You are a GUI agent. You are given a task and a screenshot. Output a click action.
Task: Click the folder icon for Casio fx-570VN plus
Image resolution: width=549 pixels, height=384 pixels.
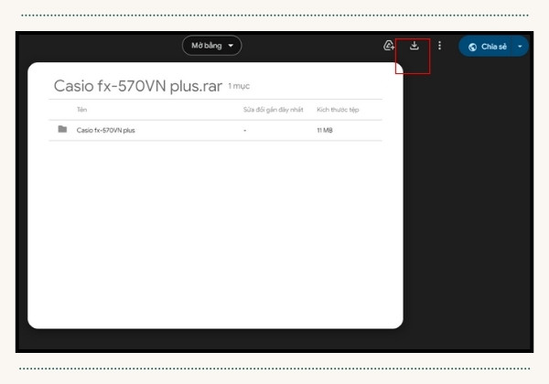[x=62, y=130]
